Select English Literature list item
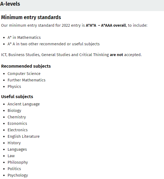Screen dimensions: 164x179 (23, 136)
